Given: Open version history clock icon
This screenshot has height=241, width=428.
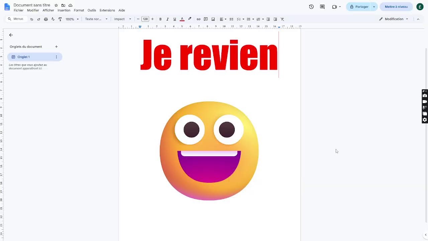Looking at the screenshot, I should pyautogui.click(x=311, y=7).
